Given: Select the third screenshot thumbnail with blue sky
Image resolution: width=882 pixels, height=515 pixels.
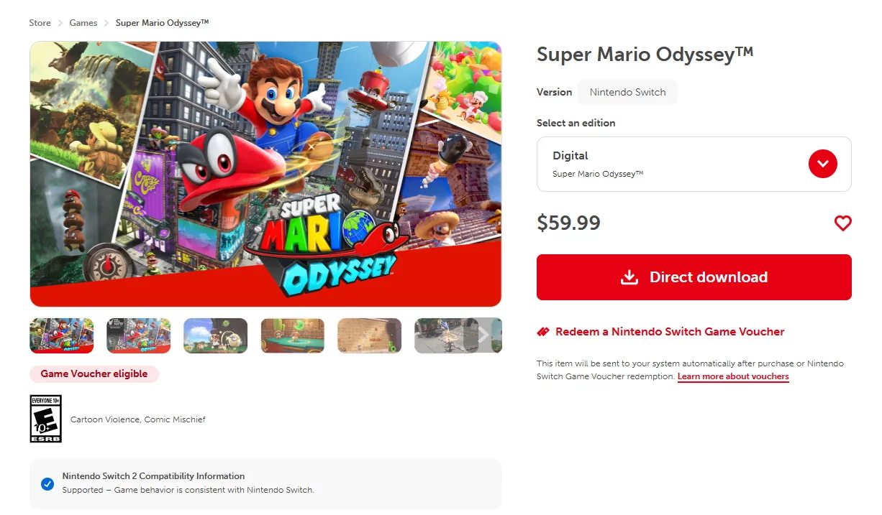Looking at the screenshot, I should 216,335.
